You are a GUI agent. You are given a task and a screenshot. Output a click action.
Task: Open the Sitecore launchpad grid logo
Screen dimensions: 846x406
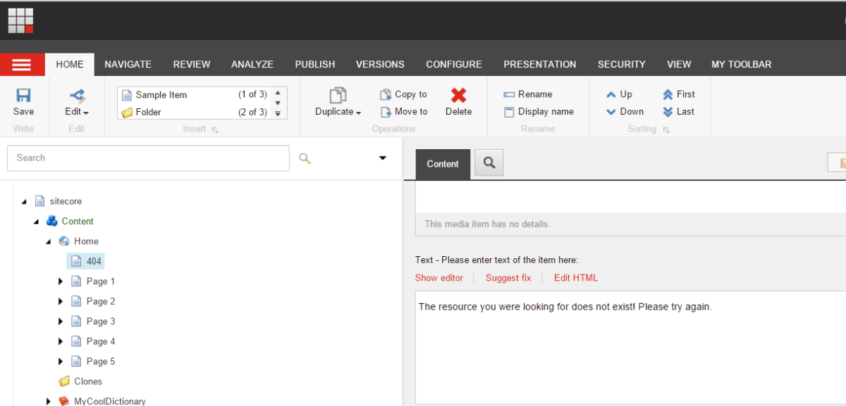tap(20, 20)
